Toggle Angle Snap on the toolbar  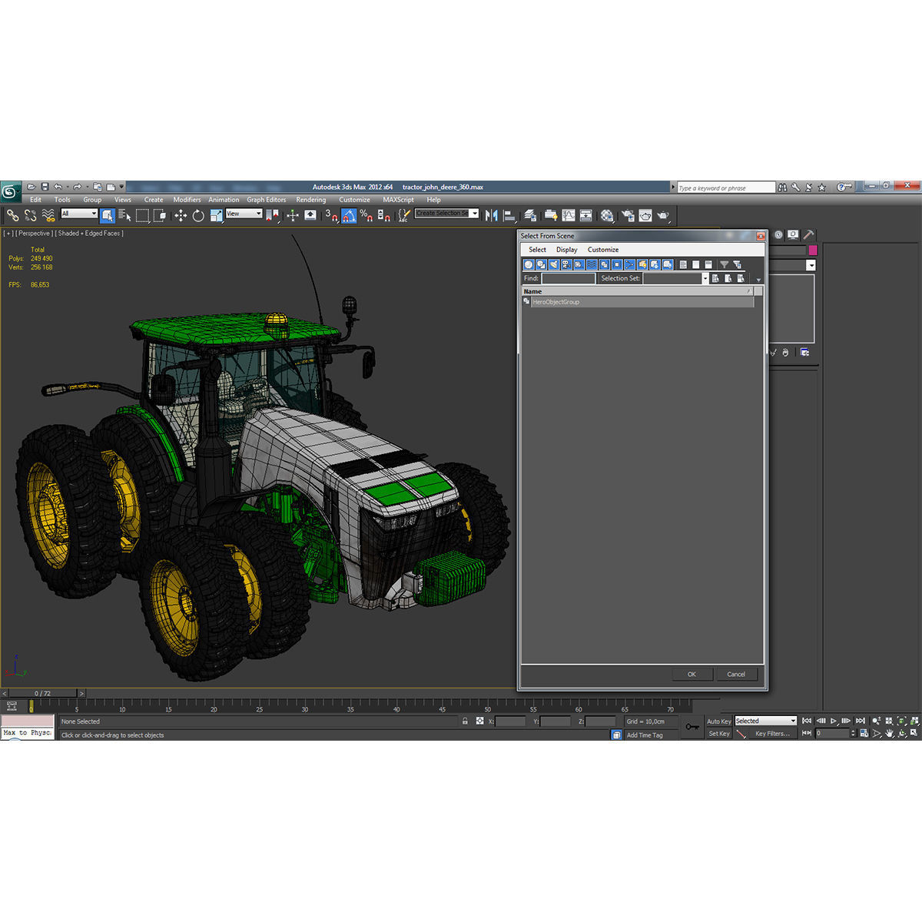[349, 216]
